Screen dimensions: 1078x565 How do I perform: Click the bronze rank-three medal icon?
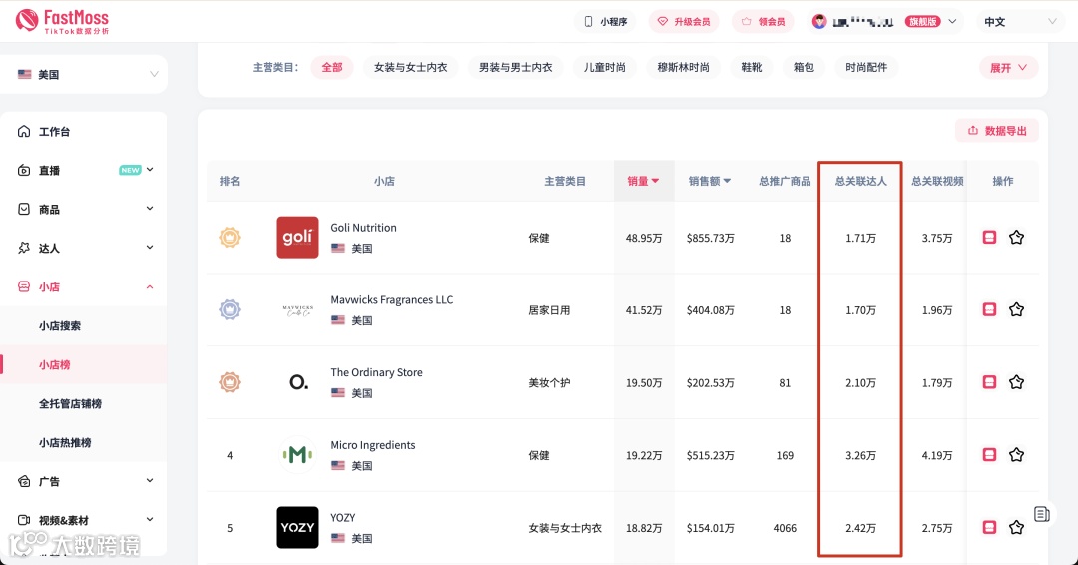230,382
